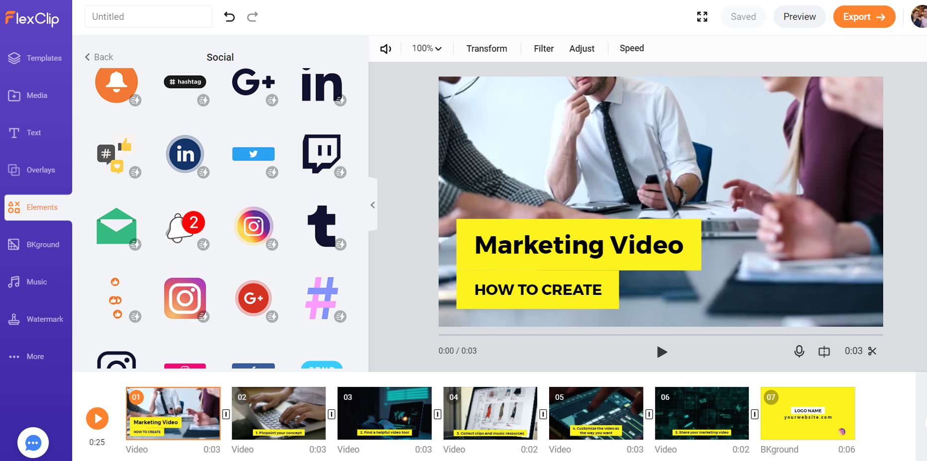927x461 pixels.
Task: Record a voiceover with microphone icon
Action: pyautogui.click(x=799, y=352)
